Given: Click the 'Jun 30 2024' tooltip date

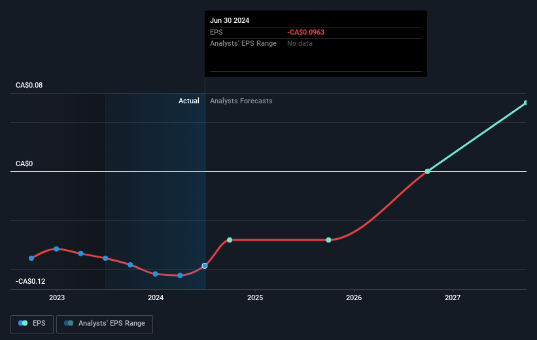Looking at the screenshot, I should 230,20.
